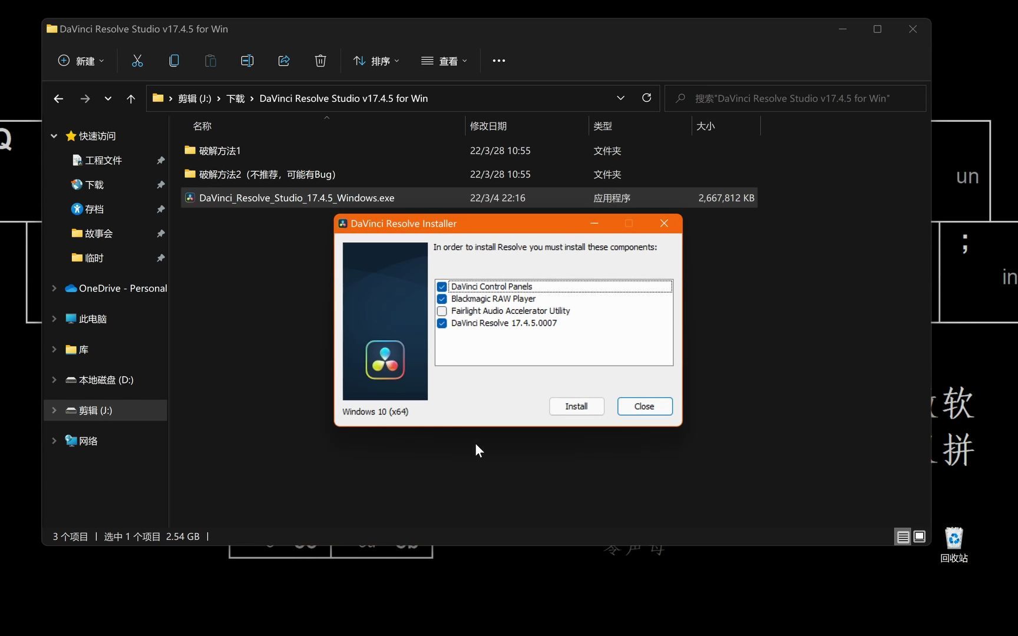
Task: Uncheck DaVinci Resolve 17.4.5.0007 checkbox
Action: (x=442, y=323)
